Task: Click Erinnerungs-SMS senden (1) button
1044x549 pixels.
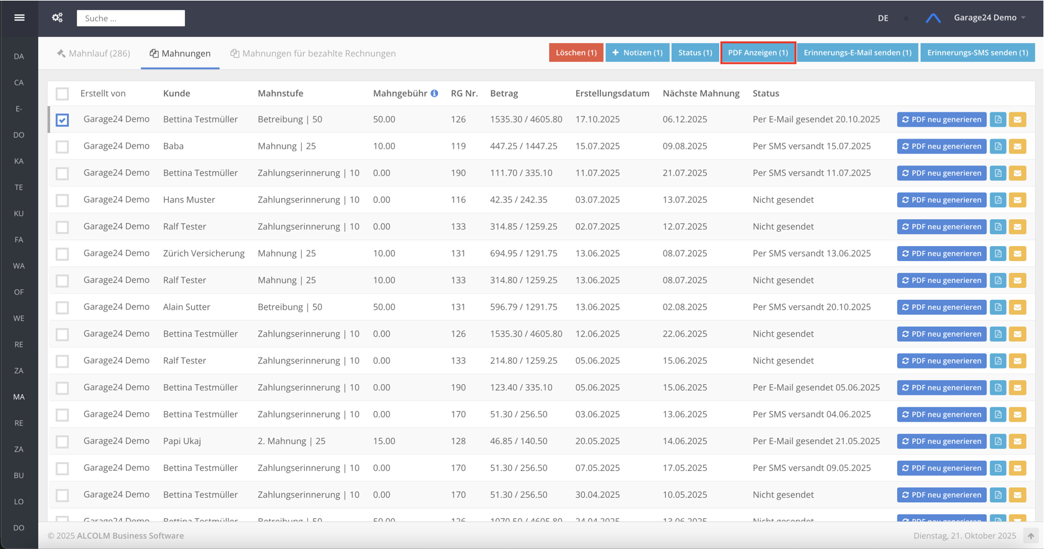Action: tap(977, 52)
